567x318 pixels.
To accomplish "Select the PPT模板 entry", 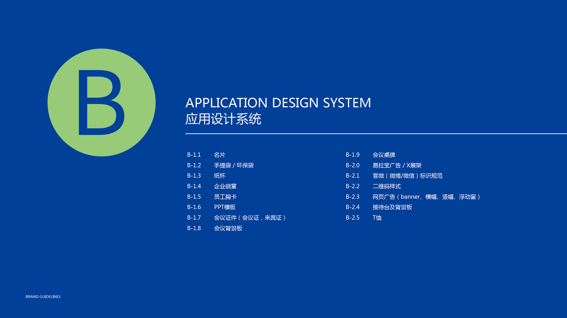I will [x=225, y=207].
